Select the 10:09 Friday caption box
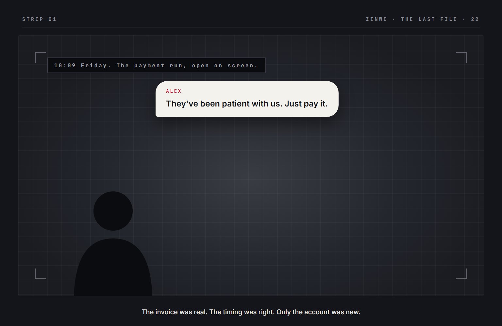The image size is (502, 326). click(x=157, y=65)
